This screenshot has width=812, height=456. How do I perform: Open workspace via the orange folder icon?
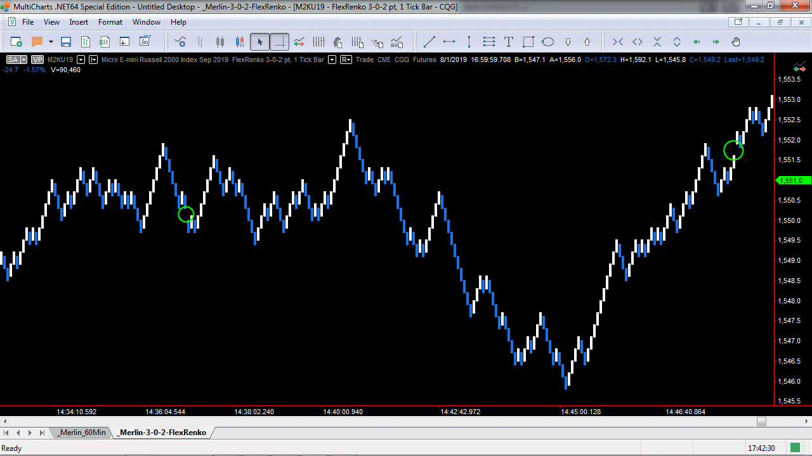tap(37, 42)
